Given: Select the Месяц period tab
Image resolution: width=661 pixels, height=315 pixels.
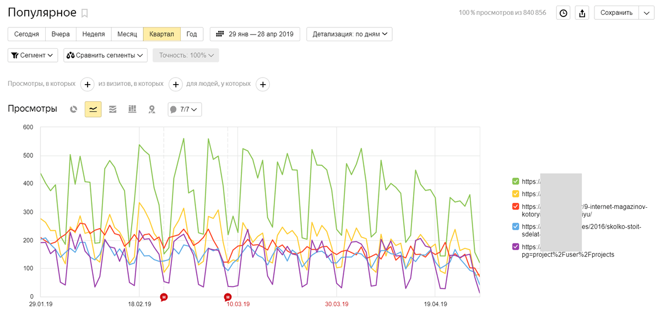Looking at the screenshot, I should (x=127, y=34).
